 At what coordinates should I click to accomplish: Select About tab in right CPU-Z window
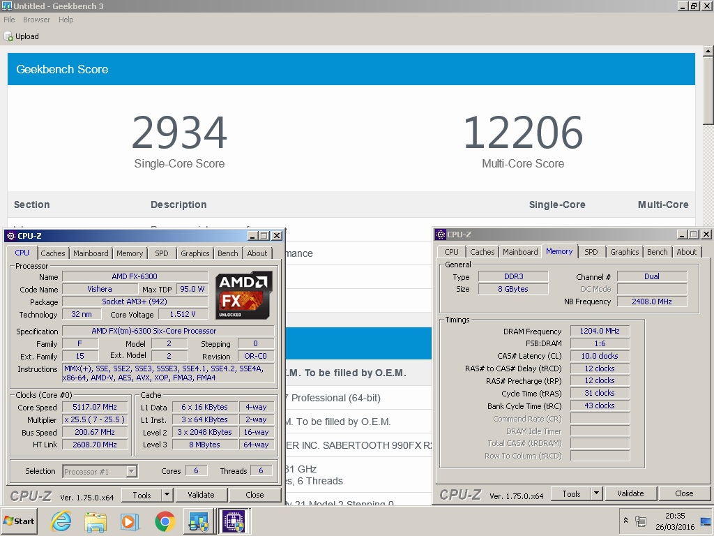pyautogui.click(x=686, y=251)
